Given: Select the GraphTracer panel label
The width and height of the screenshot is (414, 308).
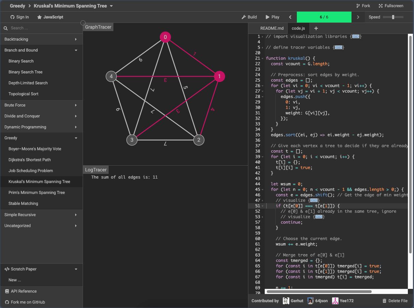Looking at the screenshot, I should coord(98,27).
